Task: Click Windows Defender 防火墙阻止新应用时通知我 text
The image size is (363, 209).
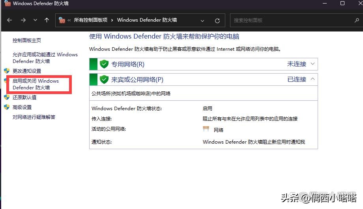Action: [254, 142]
